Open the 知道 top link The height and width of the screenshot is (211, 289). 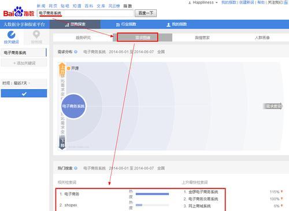[77, 6]
